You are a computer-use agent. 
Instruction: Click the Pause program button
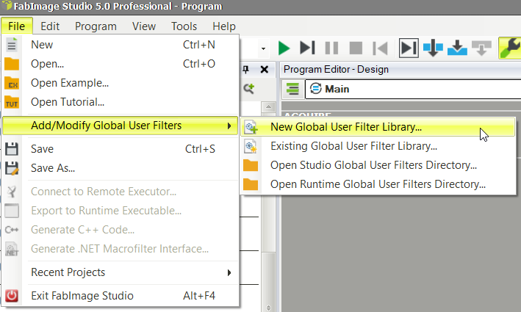coord(331,48)
